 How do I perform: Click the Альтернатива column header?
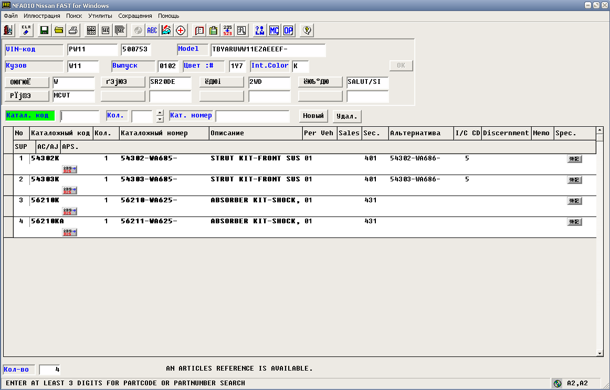pyautogui.click(x=421, y=133)
